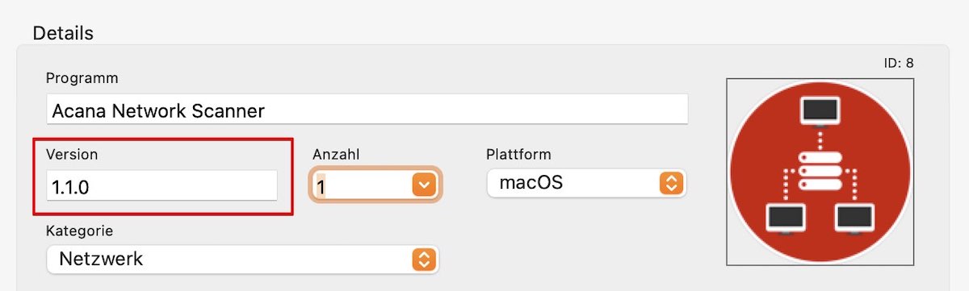
Task: Open the Kategorie dropdown showing Netzwerk
Action: 243,259
